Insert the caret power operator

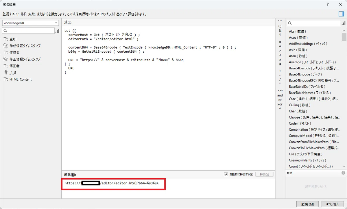[x=280, y=109]
